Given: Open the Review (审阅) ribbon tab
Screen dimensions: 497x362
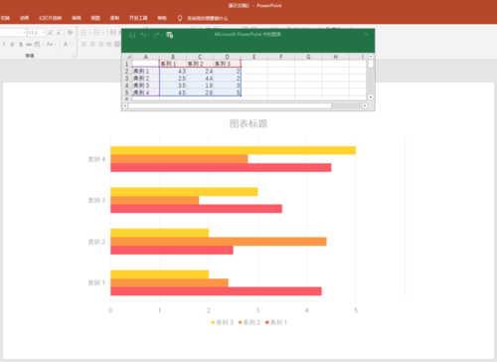Looking at the screenshot, I should (x=77, y=18).
